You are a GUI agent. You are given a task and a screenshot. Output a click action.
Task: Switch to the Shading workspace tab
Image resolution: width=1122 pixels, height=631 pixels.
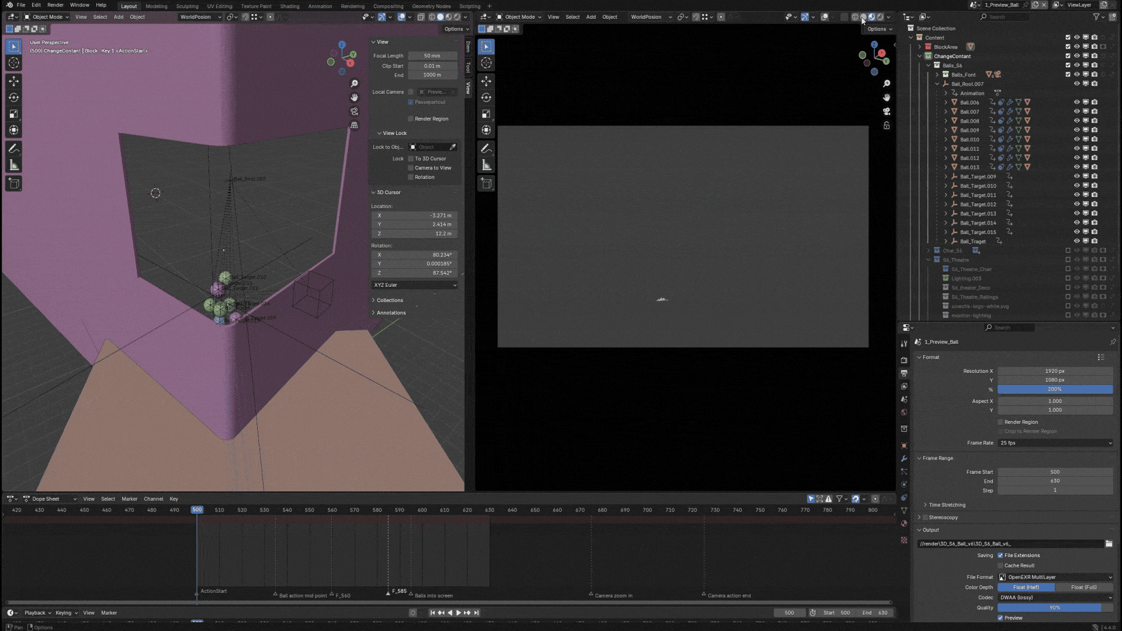tap(289, 6)
